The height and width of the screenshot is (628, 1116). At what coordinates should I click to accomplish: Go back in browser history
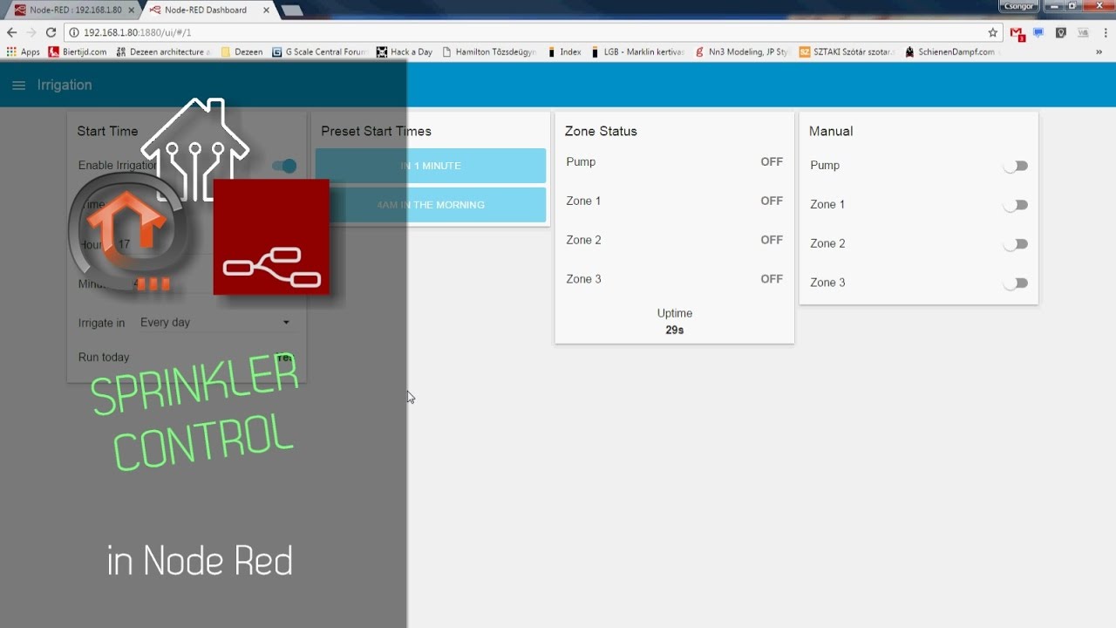[11, 32]
